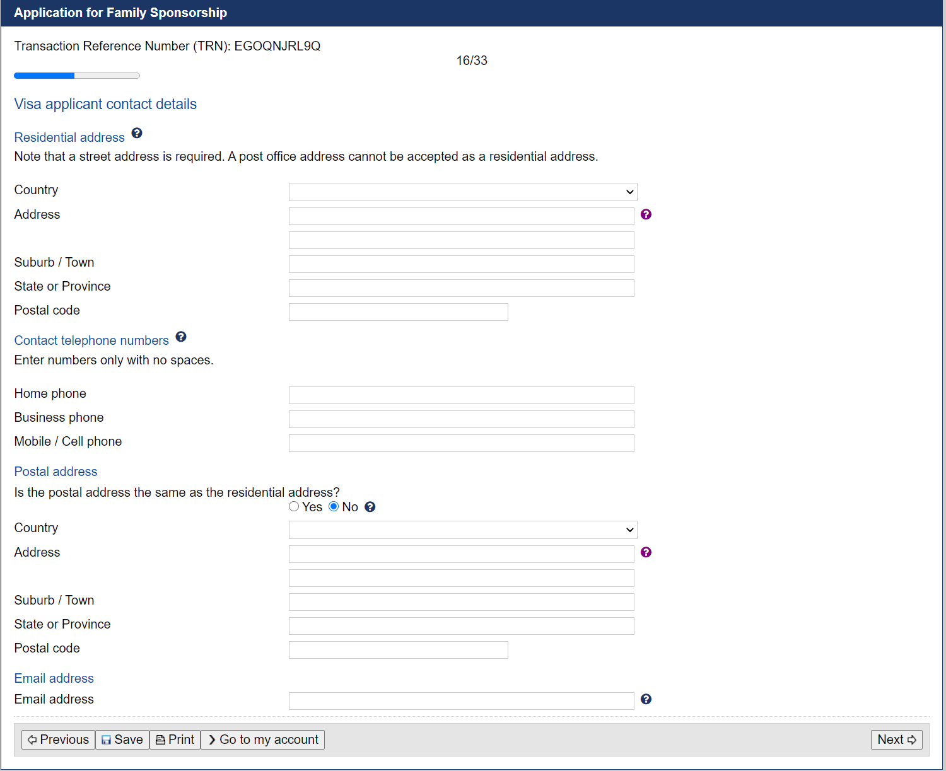The width and height of the screenshot is (946, 771).
Task: Click the Print button
Action: point(175,739)
